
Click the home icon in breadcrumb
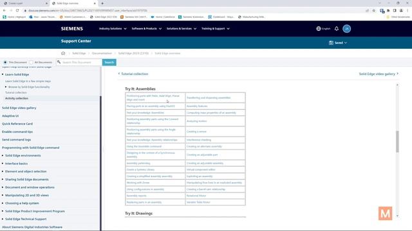pyautogui.click(x=63, y=53)
